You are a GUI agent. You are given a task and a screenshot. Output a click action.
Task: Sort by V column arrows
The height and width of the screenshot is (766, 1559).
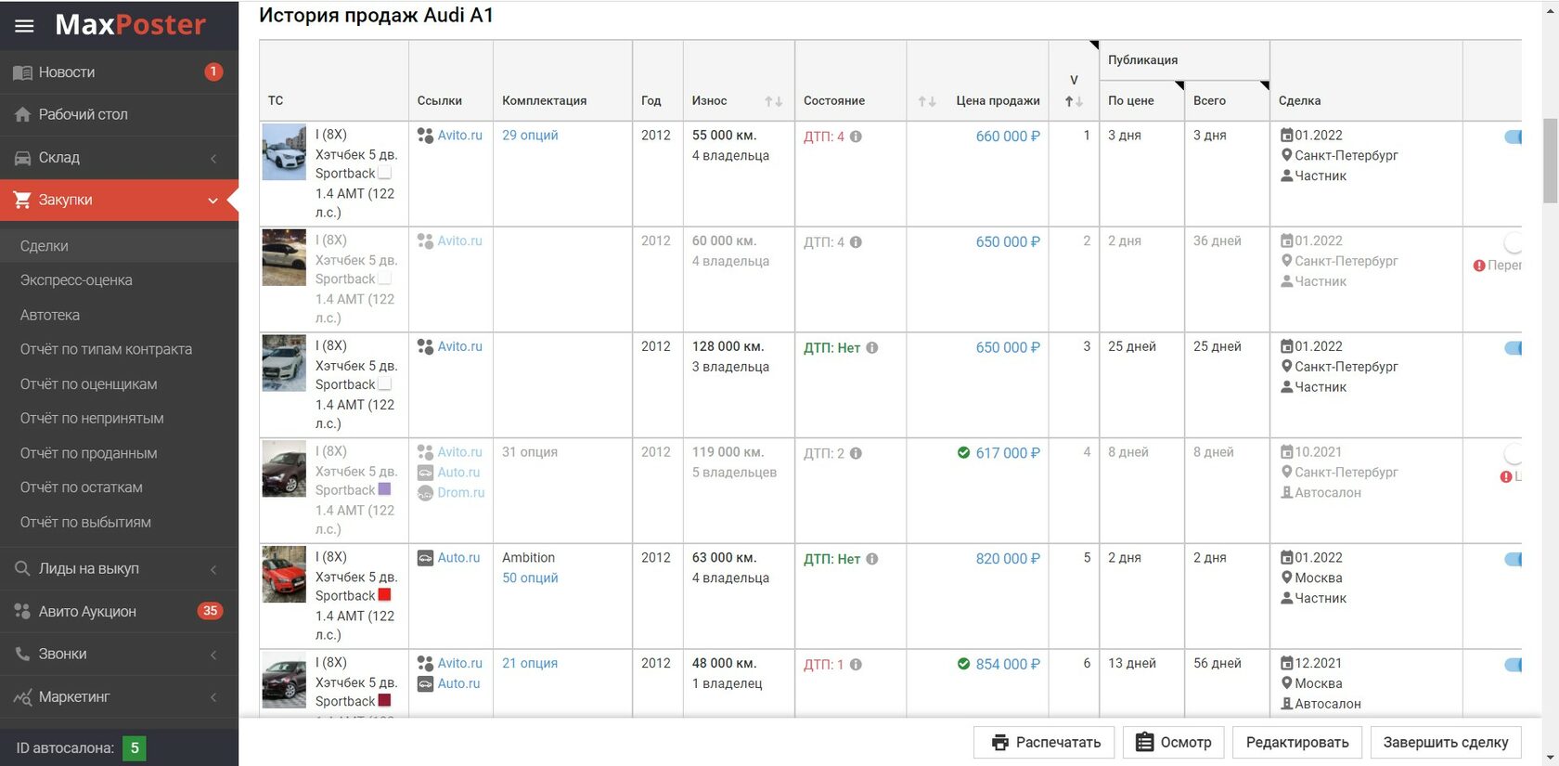tap(1075, 101)
